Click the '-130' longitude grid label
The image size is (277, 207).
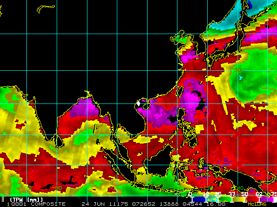click(x=206, y=188)
